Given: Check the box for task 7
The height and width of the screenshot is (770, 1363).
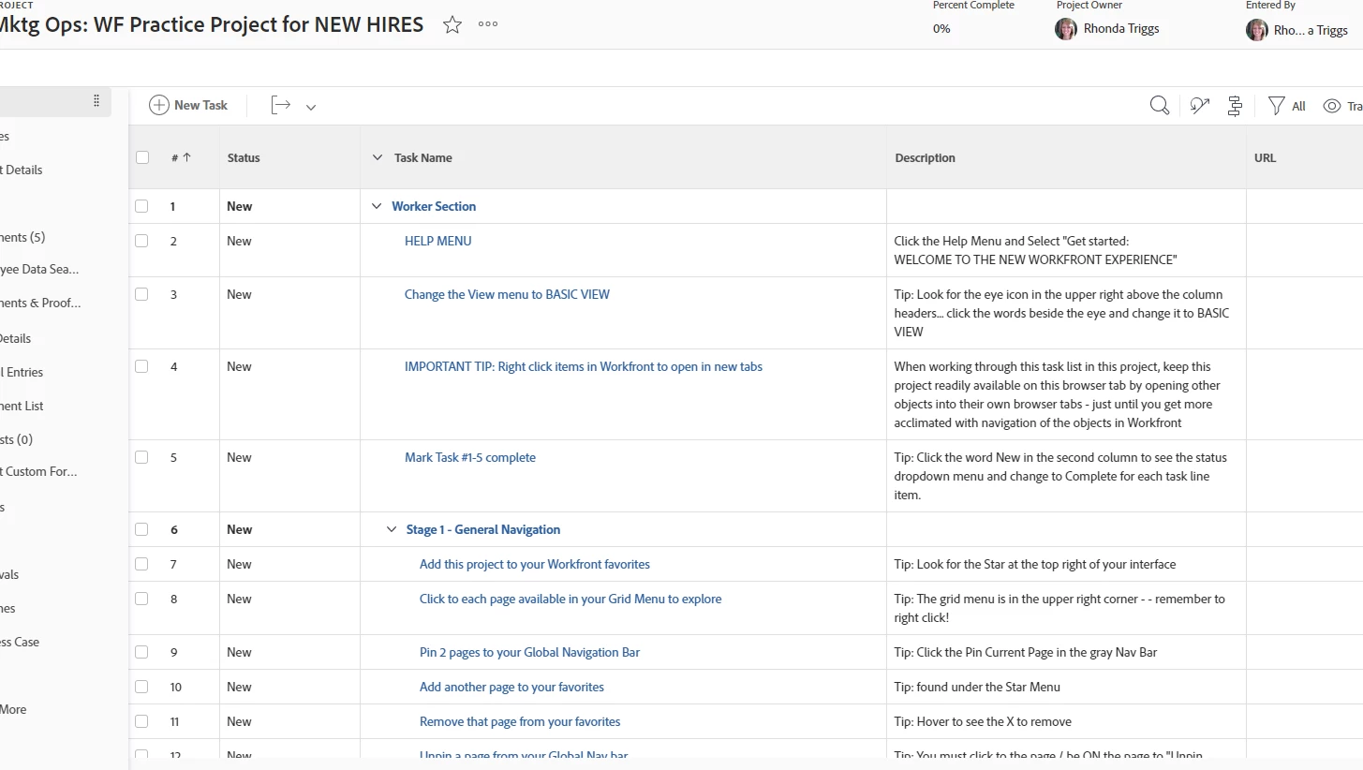Looking at the screenshot, I should point(141,564).
